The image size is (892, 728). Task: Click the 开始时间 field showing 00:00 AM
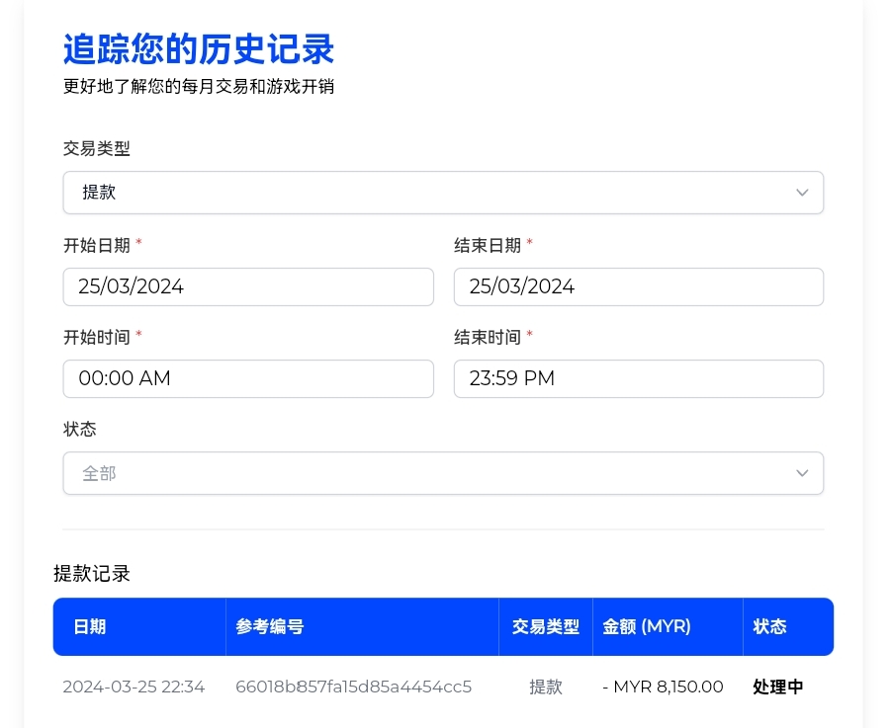(x=248, y=378)
